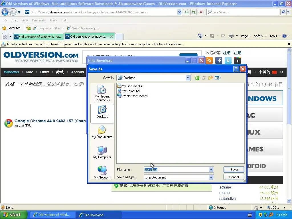292x219 pixels.
Task: Open Favorites star button
Action: [11, 28]
